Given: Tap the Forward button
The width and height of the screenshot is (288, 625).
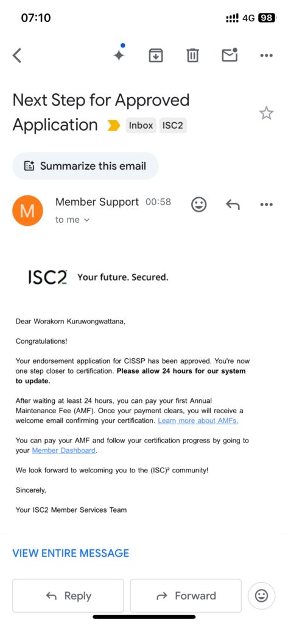Looking at the screenshot, I should (x=186, y=596).
